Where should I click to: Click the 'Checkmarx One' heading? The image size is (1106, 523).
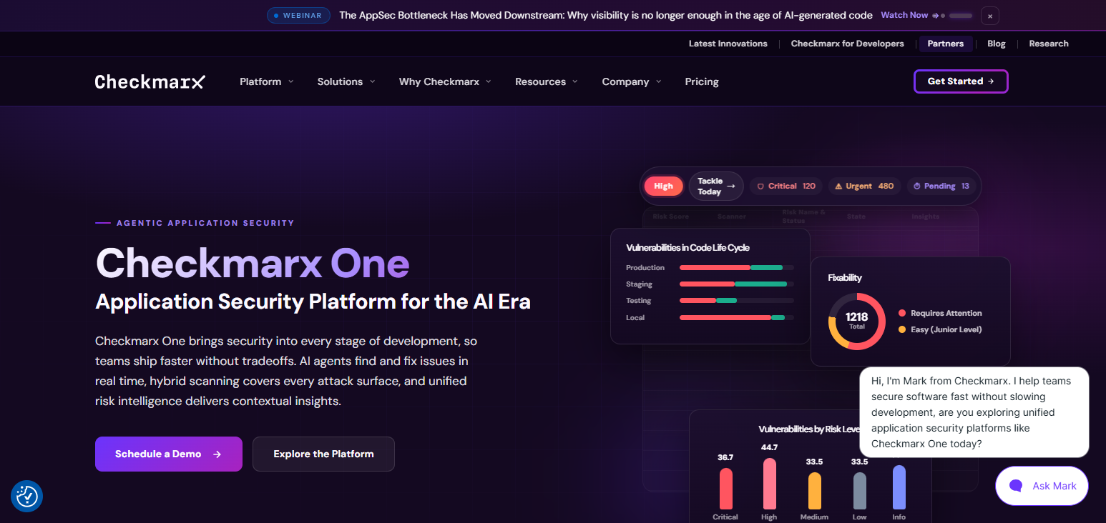tap(253, 264)
